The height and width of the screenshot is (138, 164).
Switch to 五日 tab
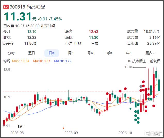coord(31,53)
